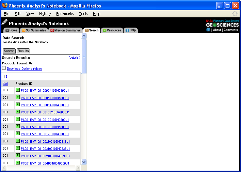
Task: Click the horizontal scrollbar right arrow
Action: [78, 168]
